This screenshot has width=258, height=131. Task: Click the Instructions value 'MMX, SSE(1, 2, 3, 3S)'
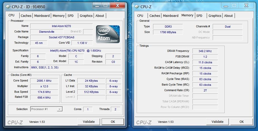click(76, 67)
